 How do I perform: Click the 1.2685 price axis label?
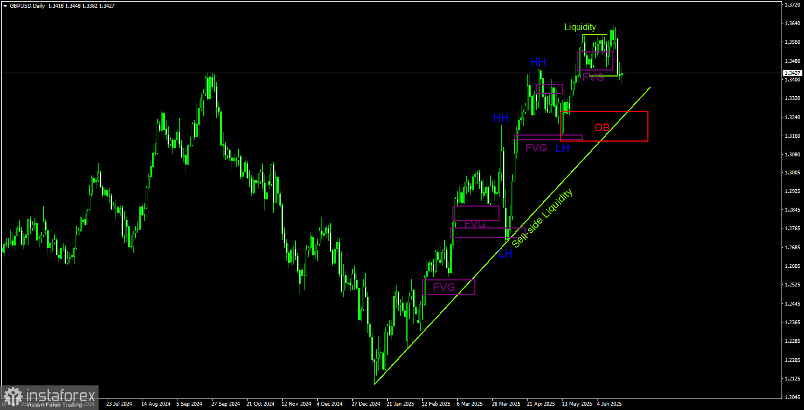coord(791,248)
